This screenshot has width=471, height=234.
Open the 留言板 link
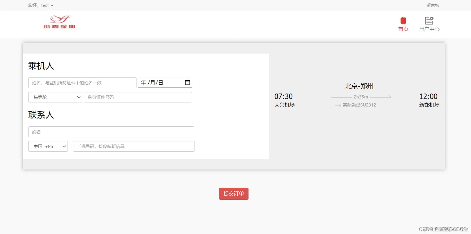tap(433, 5)
